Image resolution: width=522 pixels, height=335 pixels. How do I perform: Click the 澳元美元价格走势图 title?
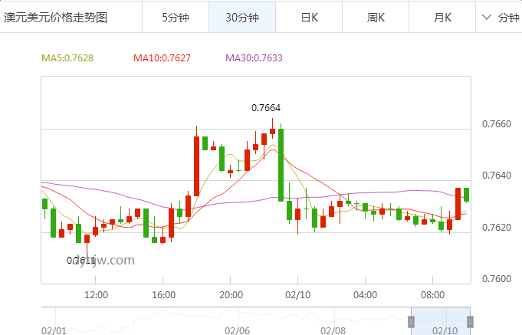coord(56,18)
